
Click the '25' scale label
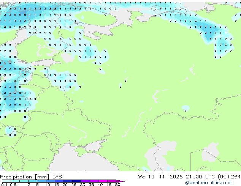tap(74, 184)
